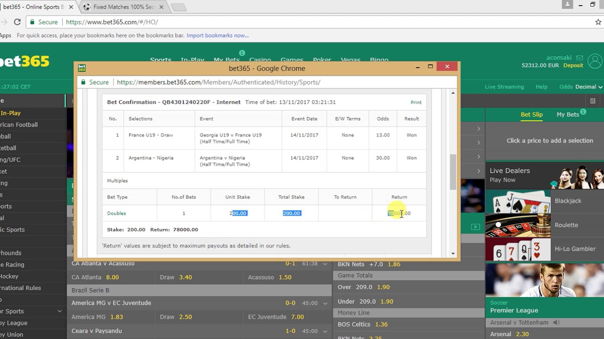Viewport: 604px width, 339px height.
Task: Click the Doubles bet type link
Action: tap(117, 213)
